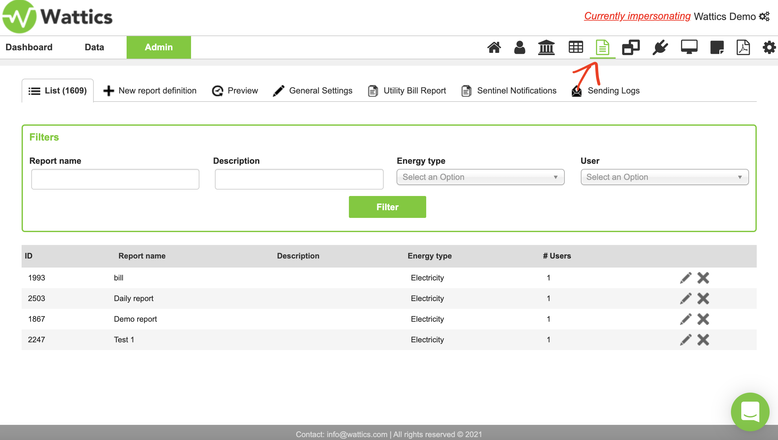Go to the Dashboard menu
Screen dimensions: 778x440
29,47
